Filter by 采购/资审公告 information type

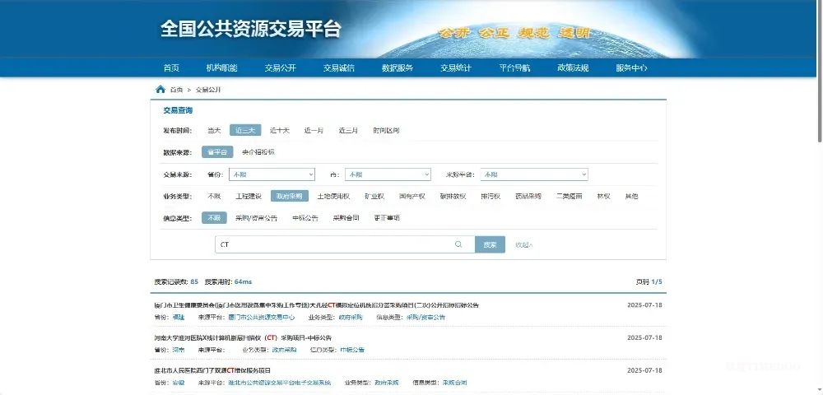pyautogui.click(x=257, y=218)
